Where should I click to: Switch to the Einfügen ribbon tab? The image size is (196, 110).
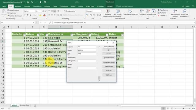(18, 6)
